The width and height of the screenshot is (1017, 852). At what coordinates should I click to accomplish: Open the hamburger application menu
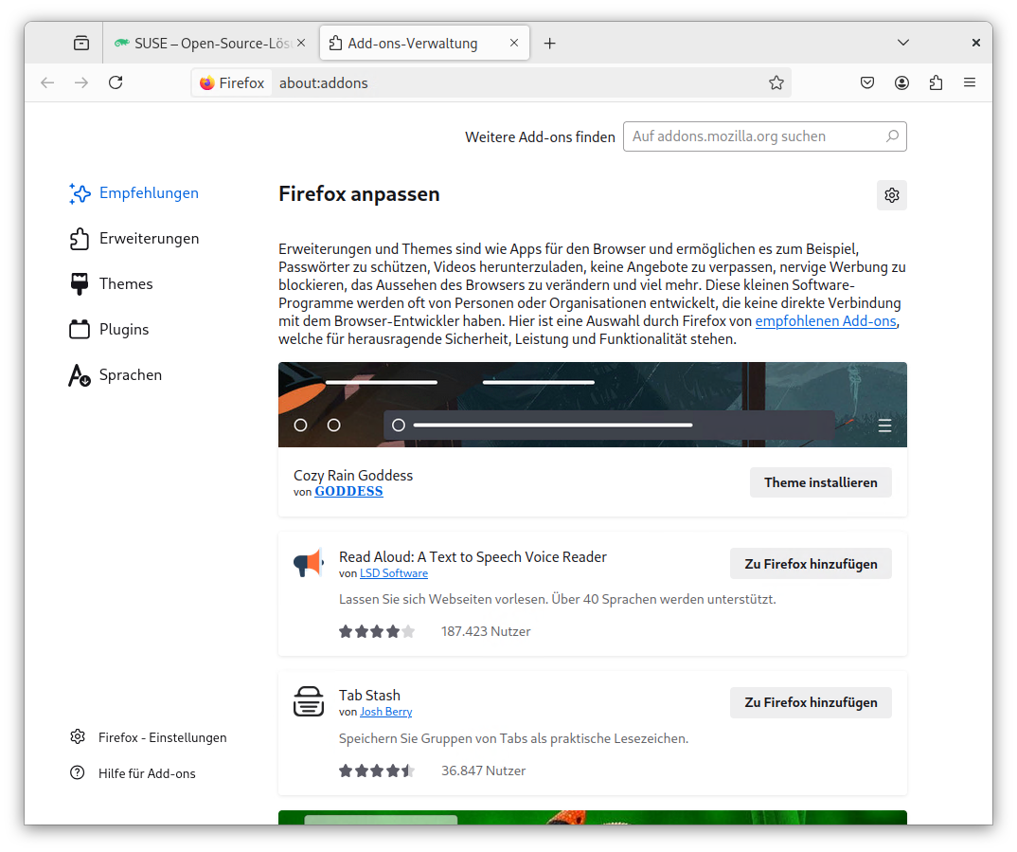[x=970, y=82]
